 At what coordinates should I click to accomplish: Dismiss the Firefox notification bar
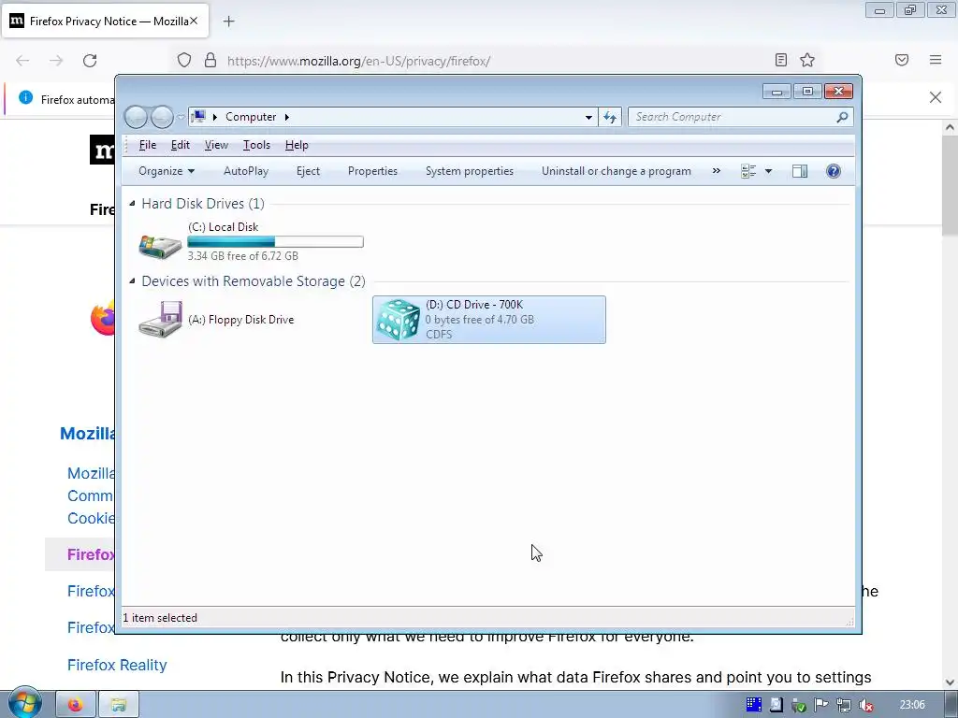(936, 97)
